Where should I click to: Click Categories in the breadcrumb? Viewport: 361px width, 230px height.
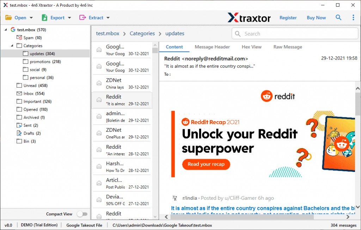pos(142,33)
